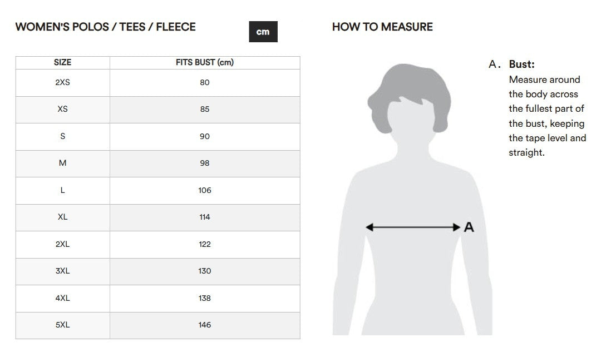Viewport: 616px width, 362px height.
Task: Select the 5XL size row label
Action: tap(62, 325)
